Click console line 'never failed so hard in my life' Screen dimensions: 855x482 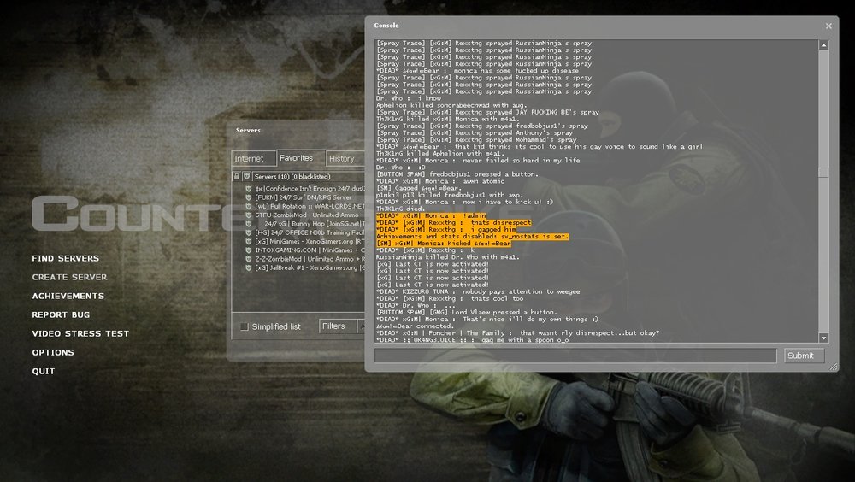(x=478, y=161)
